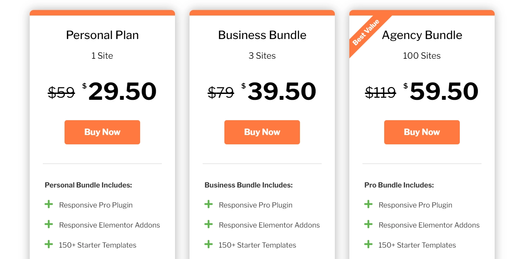Click the Pro Bundle Includes label
This screenshot has height=259, width=524.
399,185
